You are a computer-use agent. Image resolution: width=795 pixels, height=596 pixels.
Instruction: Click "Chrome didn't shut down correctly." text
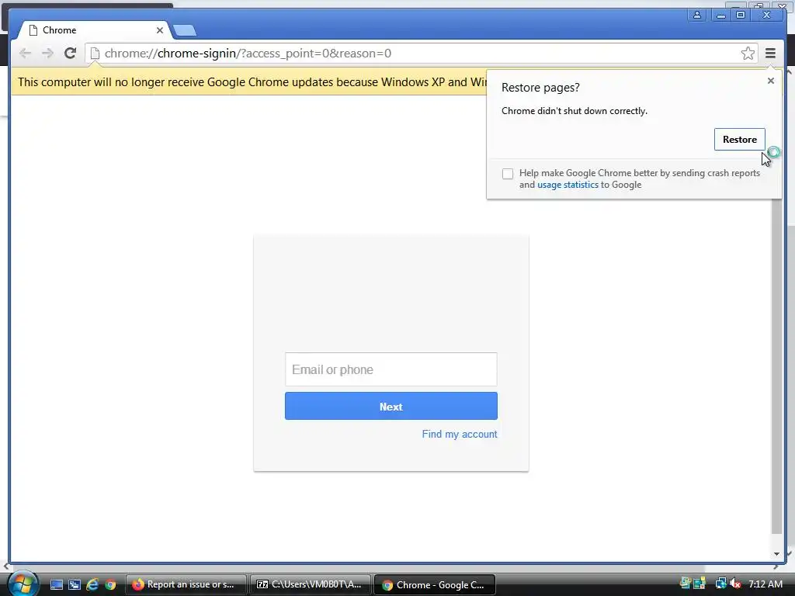575,111
